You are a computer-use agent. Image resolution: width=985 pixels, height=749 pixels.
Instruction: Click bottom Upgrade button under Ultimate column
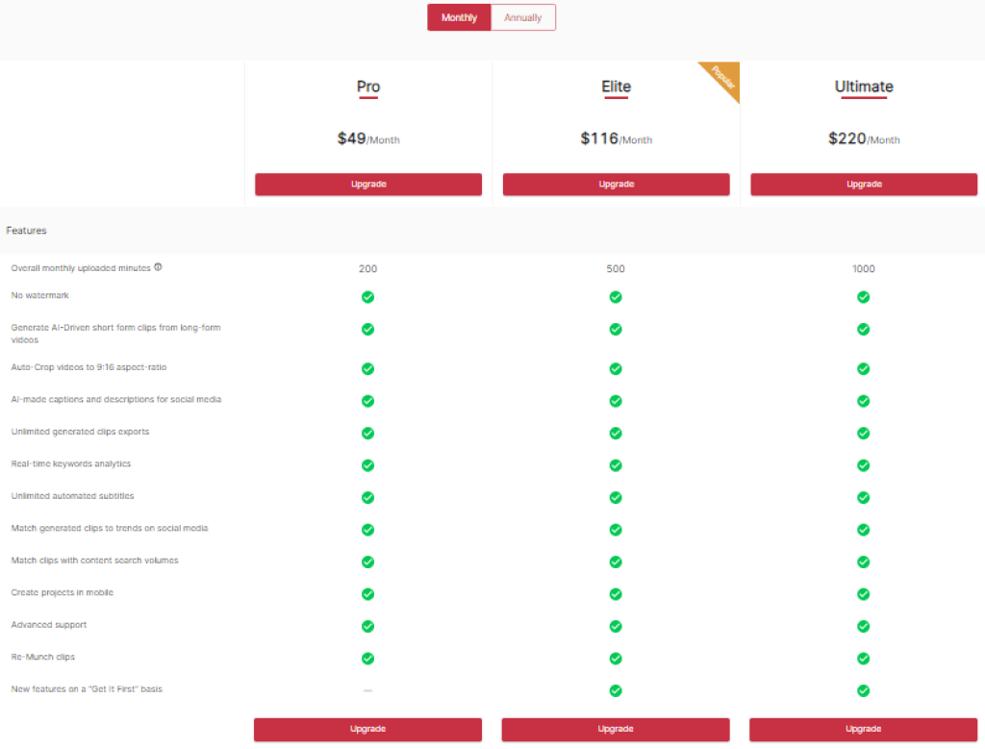click(863, 729)
